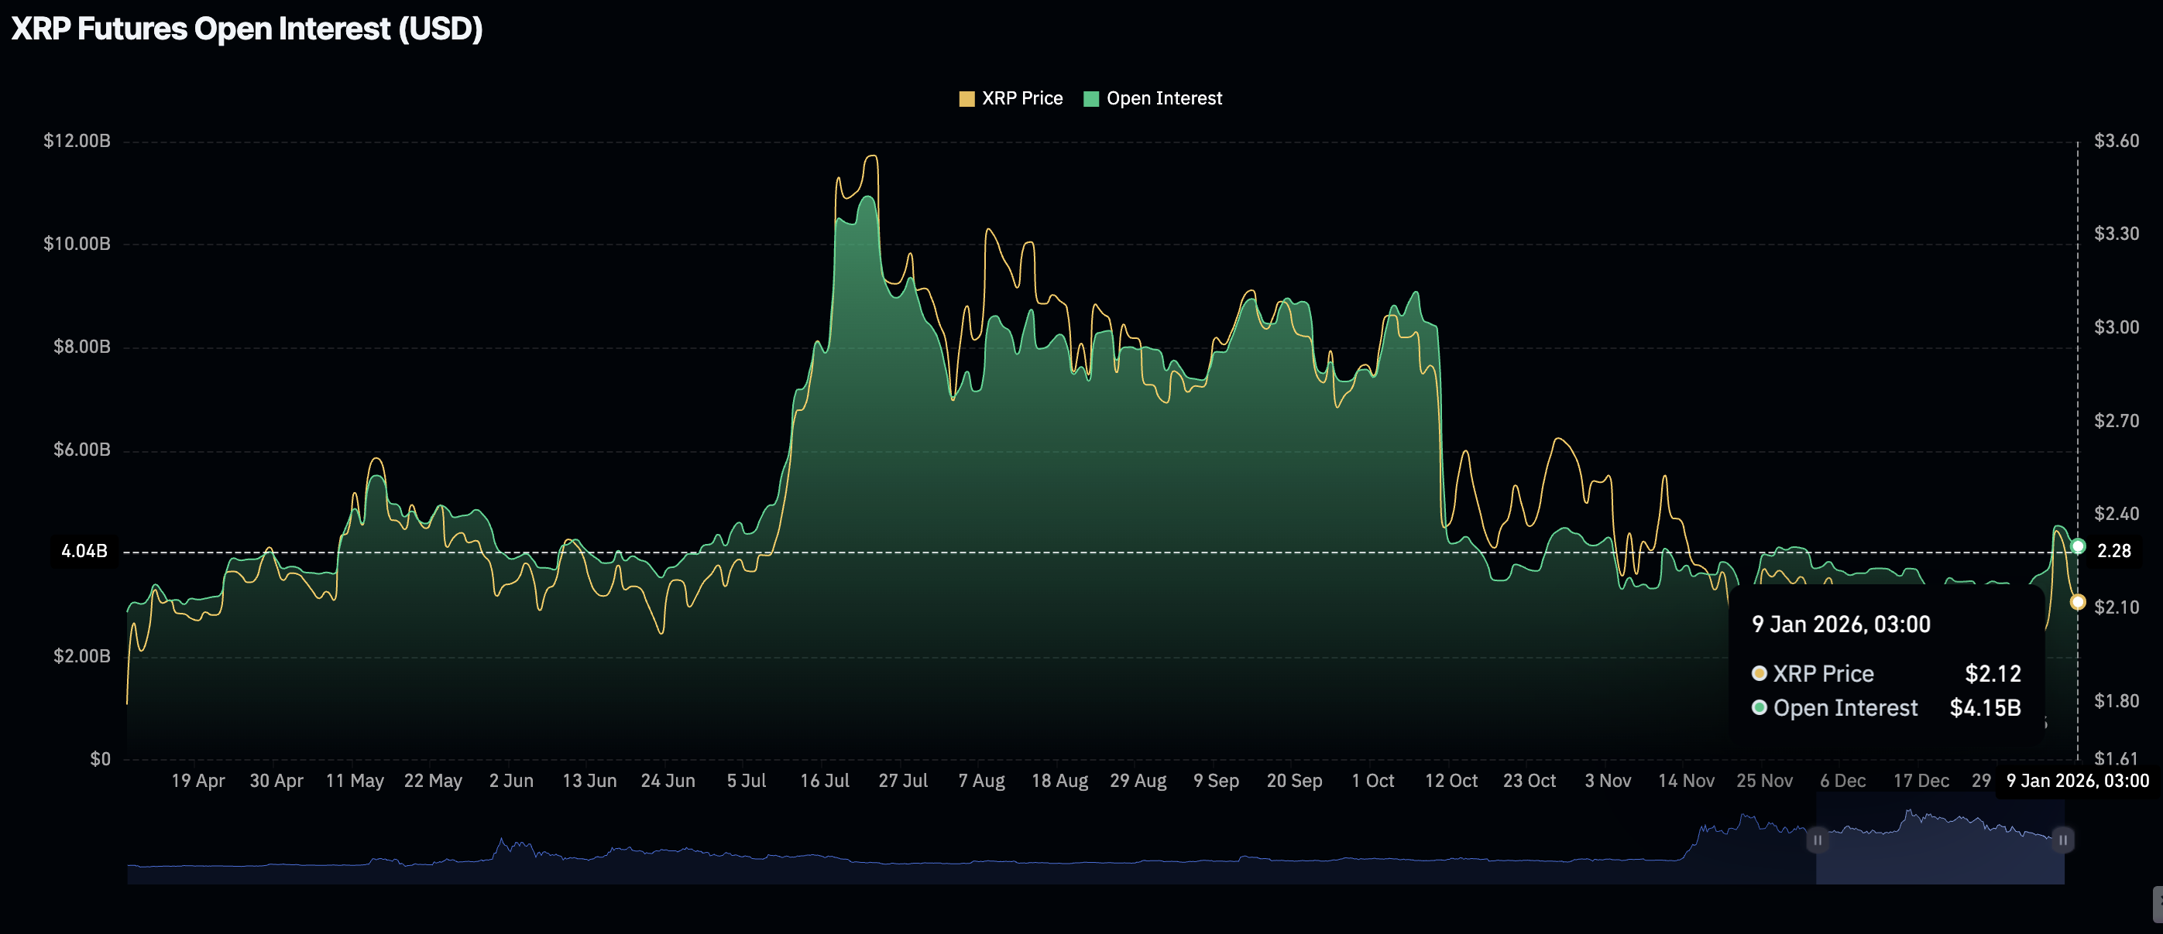Click the 16 Jul date label on the x-axis
The image size is (2163, 934).
point(825,781)
